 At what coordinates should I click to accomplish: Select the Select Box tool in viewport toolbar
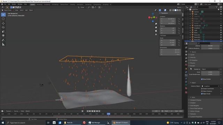click(3, 15)
